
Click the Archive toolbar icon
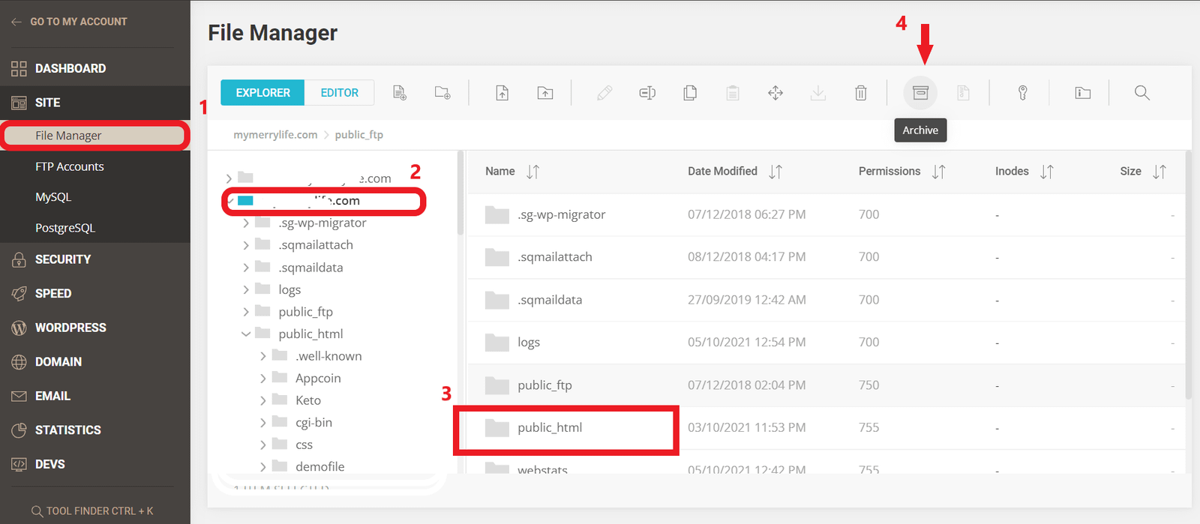[920, 93]
